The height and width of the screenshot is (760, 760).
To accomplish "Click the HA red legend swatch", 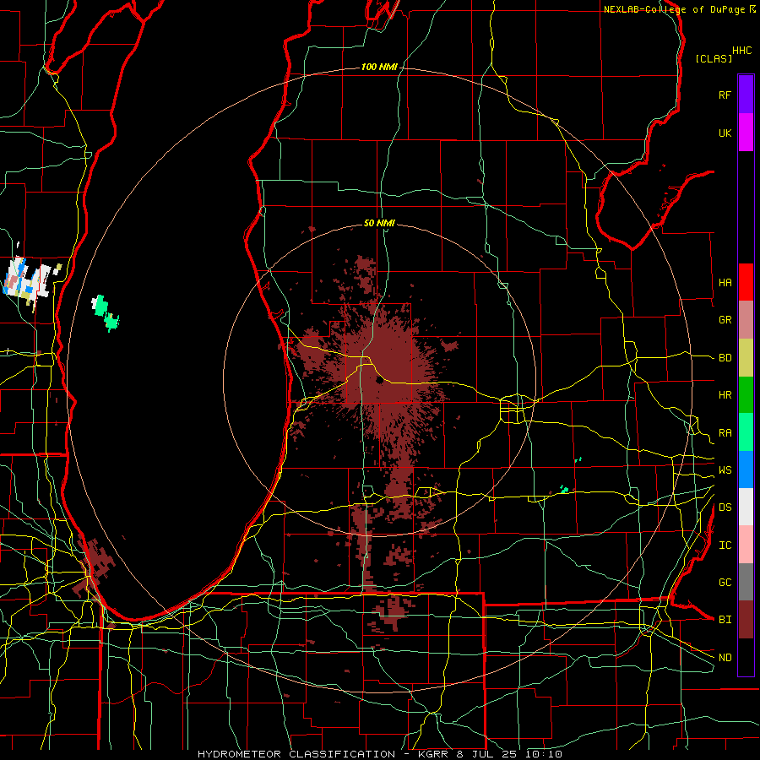I will pos(746,282).
